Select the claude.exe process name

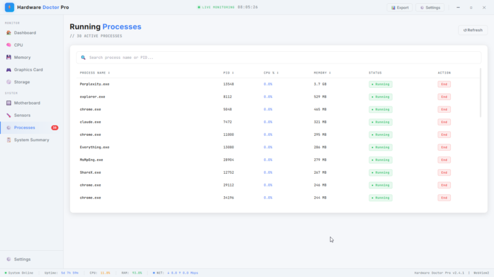tap(91, 122)
